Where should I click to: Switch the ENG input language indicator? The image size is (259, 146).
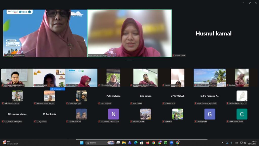point(236,143)
